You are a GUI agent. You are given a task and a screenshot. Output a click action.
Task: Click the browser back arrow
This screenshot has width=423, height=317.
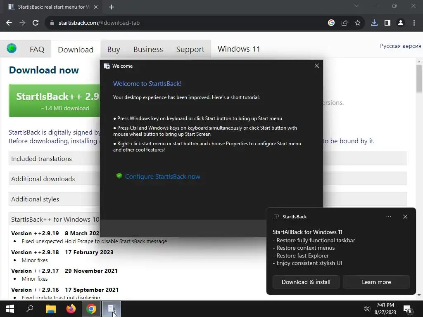tap(9, 23)
